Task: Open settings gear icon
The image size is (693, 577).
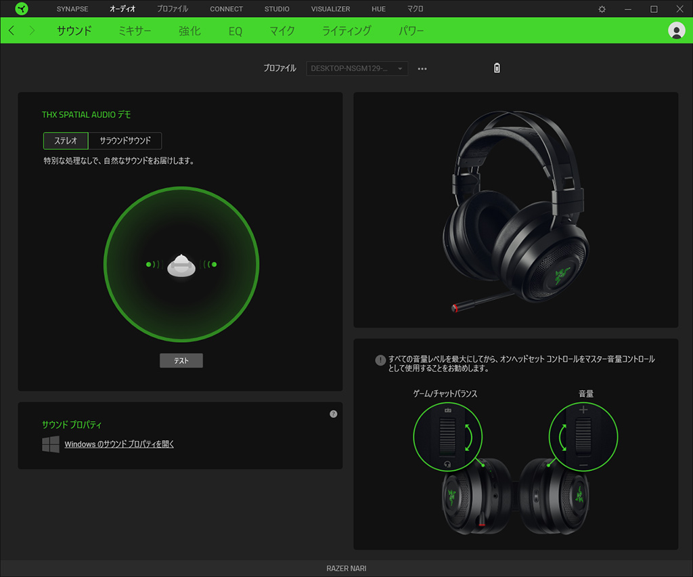Action: tap(602, 9)
